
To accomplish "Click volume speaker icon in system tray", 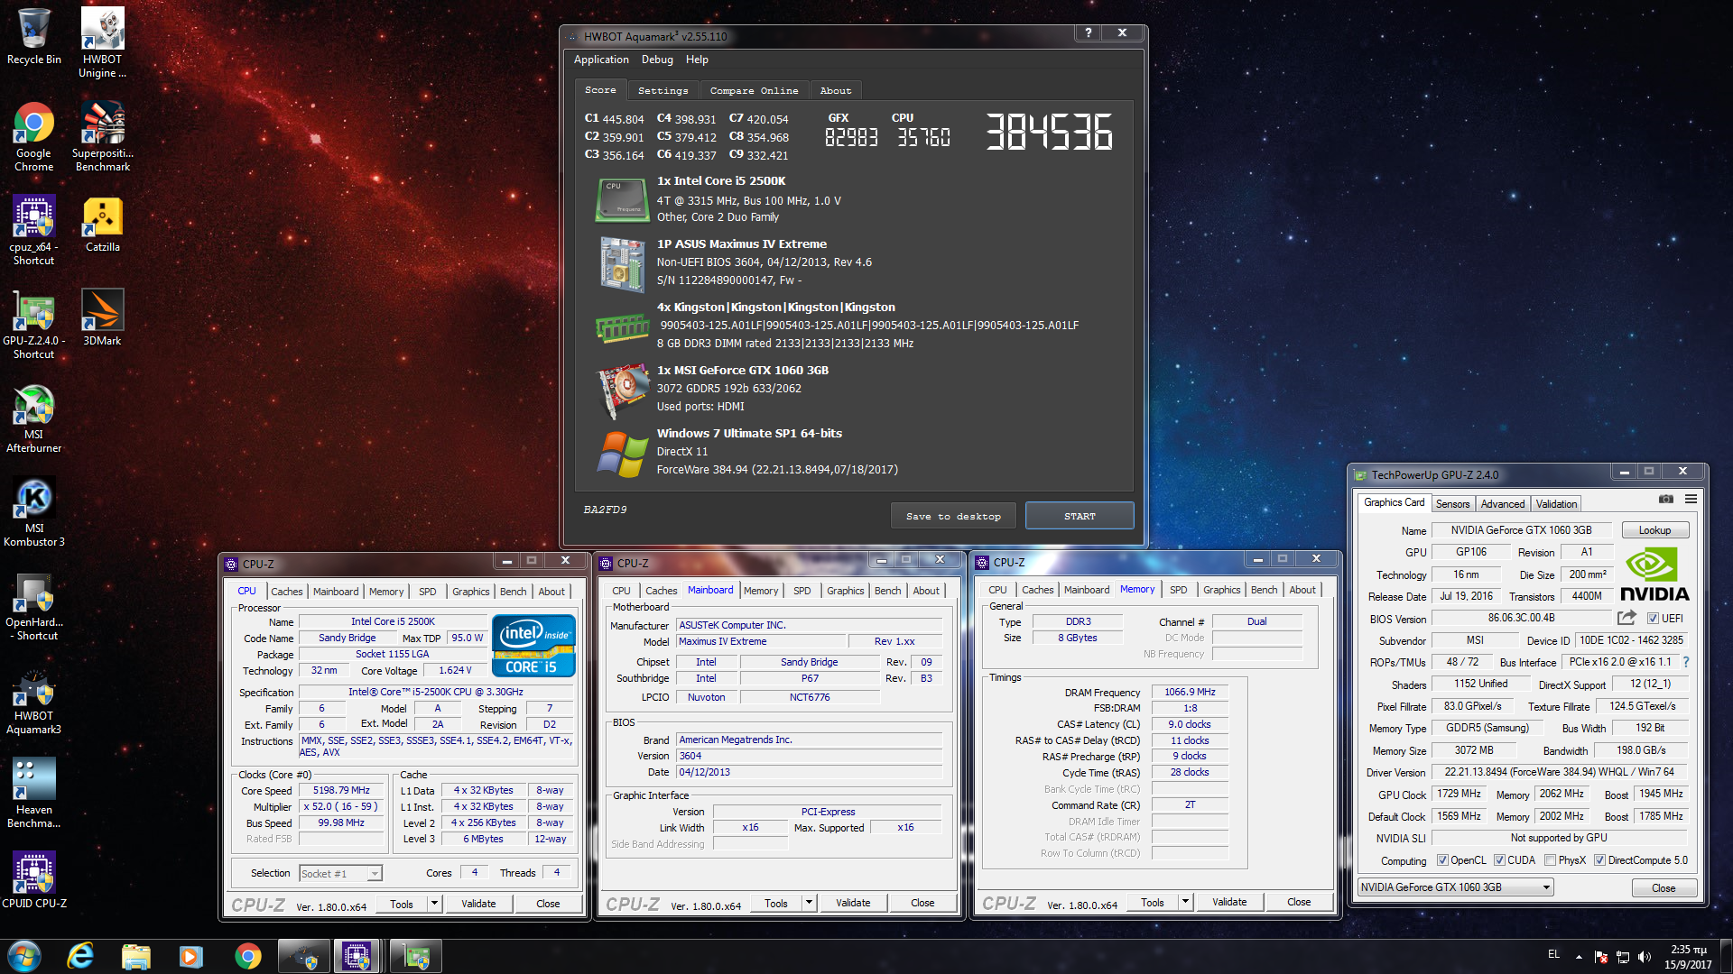I will 1644,957.
